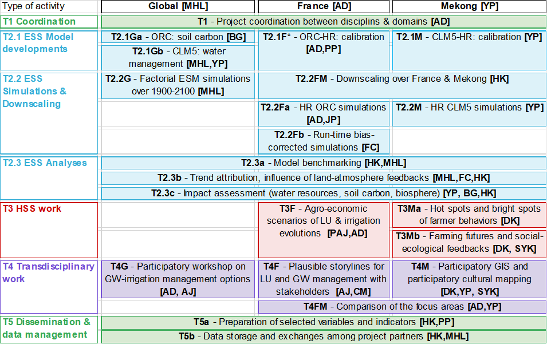Screen dimensions: 547x344
Task: Click the T2.1Gb CLM5 water management box
Action: pyautogui.click(x=178, y=57)
